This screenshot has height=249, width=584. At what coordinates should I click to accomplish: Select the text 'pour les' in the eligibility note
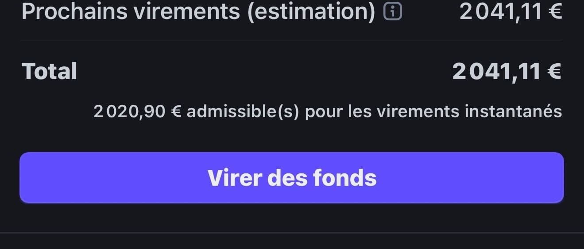(338, 112)
